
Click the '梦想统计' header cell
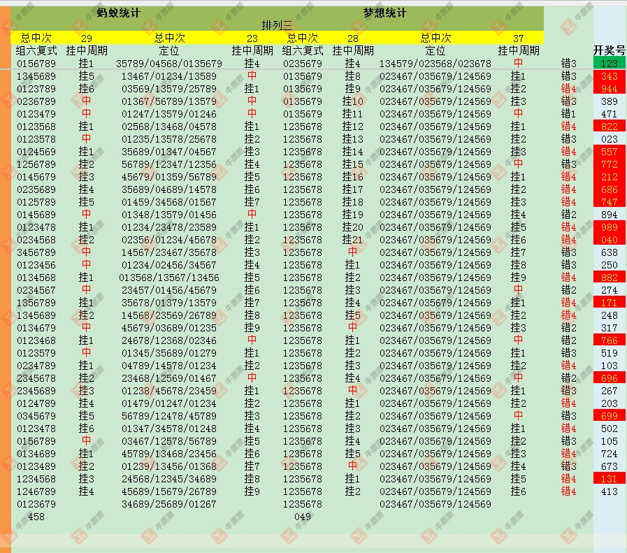coord(384,13)
